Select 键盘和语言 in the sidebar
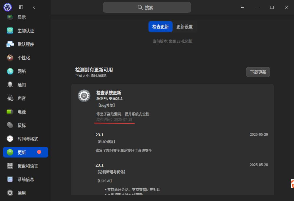Viewport: 294px width, 201px height. pyautogui.click(x=26, y=166)
